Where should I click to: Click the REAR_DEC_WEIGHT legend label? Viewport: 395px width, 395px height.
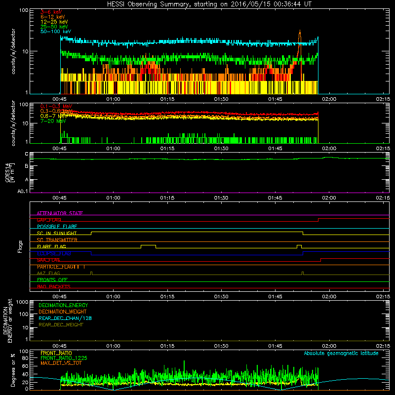61,325
